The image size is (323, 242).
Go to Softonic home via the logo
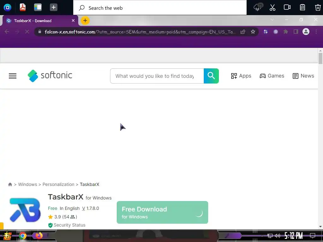(50, 76)
